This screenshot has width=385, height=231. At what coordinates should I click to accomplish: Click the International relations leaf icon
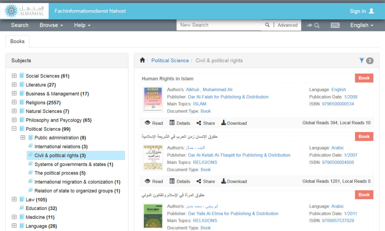tap(30, 146)
